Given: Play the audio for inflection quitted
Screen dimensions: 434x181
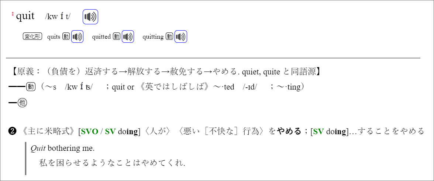Looking at the screenshot, I should coord(128,36).
